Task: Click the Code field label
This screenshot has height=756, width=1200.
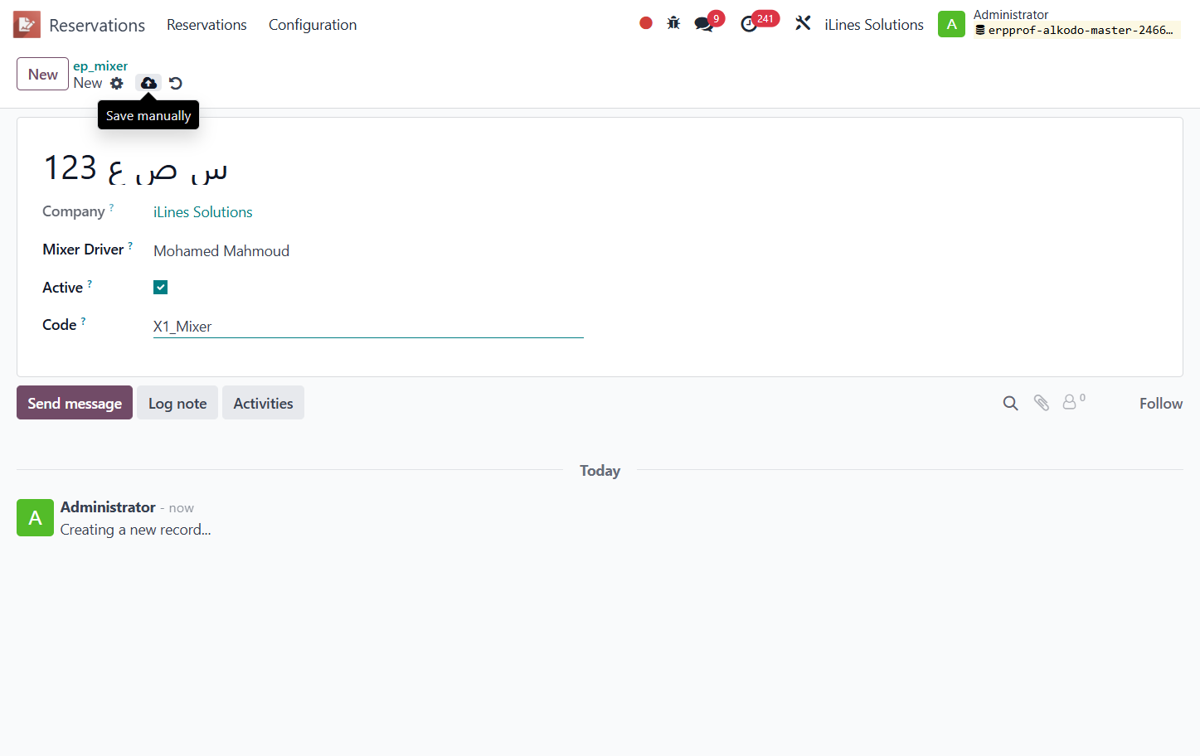Action: [60, 325]
